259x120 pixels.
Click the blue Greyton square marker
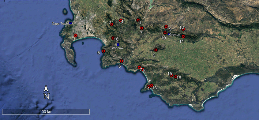(x=169, y=34)
